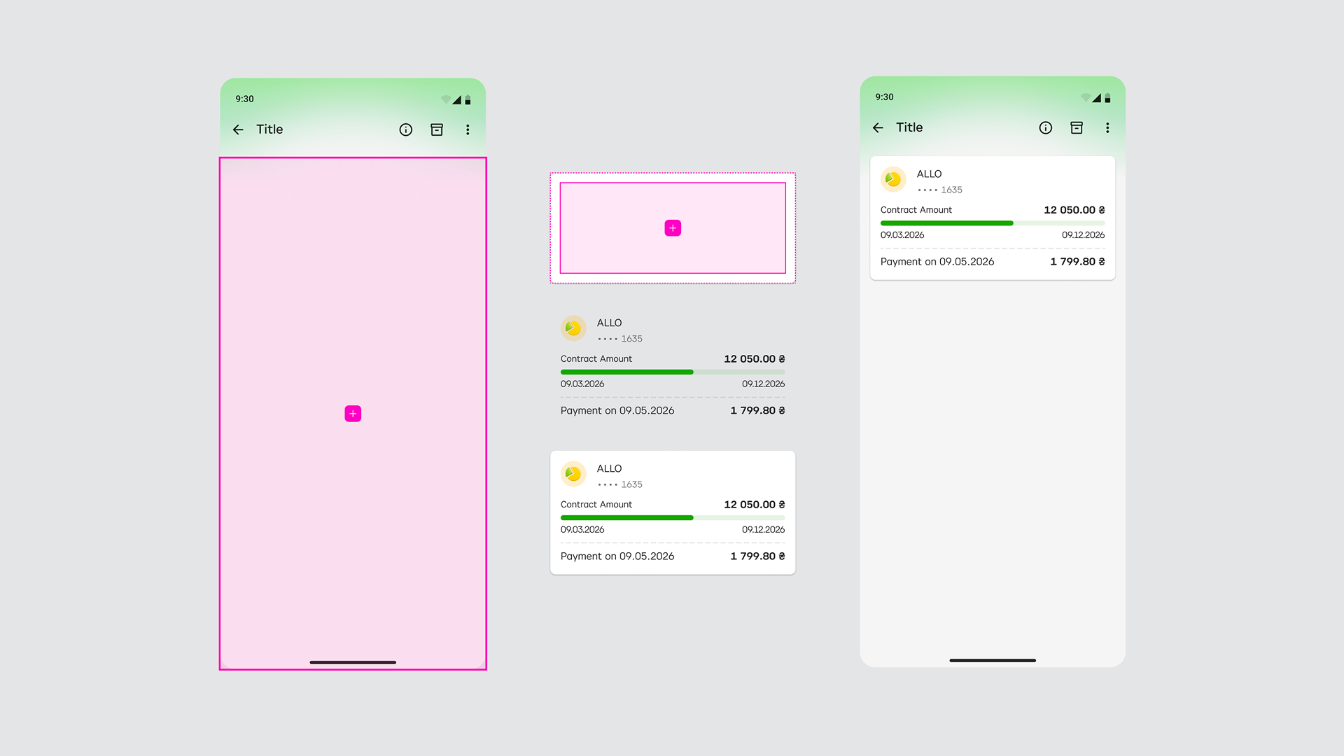Click Contract Amount in white middle card

coord(596,505)
